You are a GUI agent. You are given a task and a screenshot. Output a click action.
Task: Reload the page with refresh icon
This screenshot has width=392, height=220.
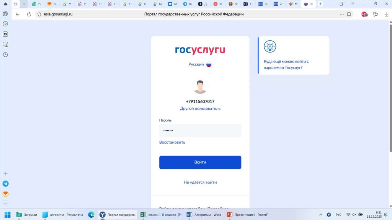point(29,14)
